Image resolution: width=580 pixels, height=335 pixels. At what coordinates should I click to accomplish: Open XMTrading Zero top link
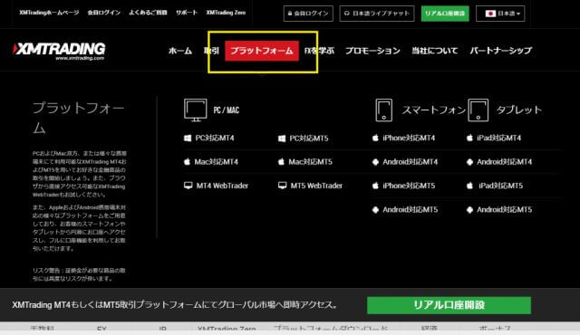tap(226, 13)
